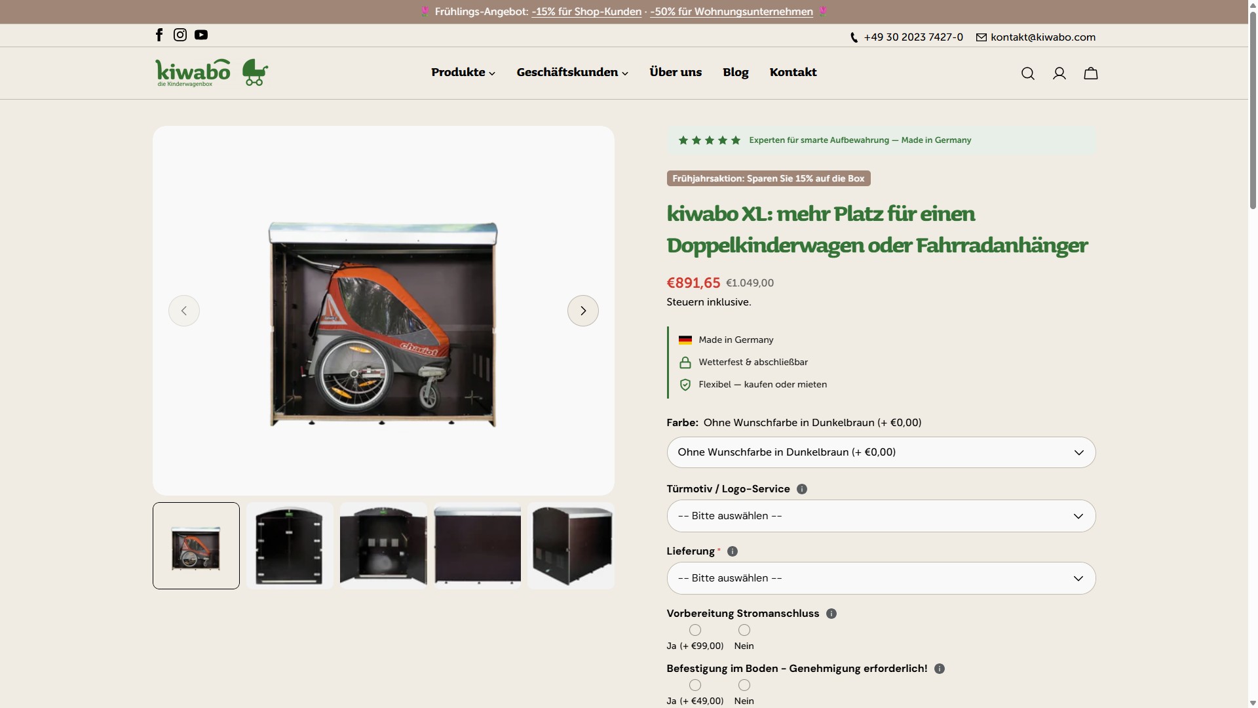Open the user account icon
This screenshot has height=708, width=1258.
click(x=1059, y=73)
